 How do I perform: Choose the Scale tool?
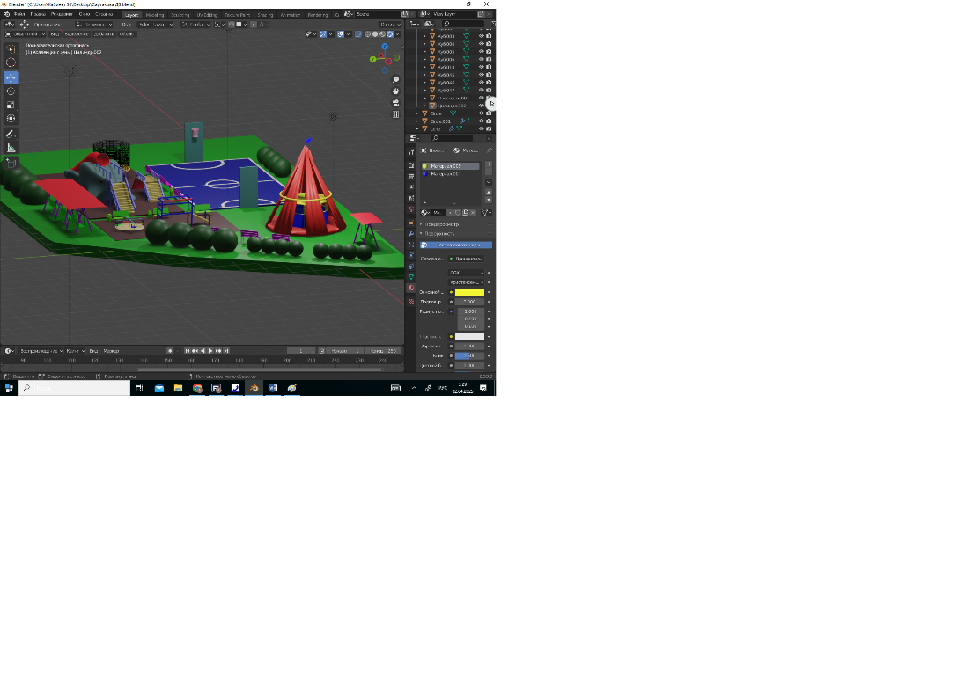pyautogui.click(x=11, y=105)
